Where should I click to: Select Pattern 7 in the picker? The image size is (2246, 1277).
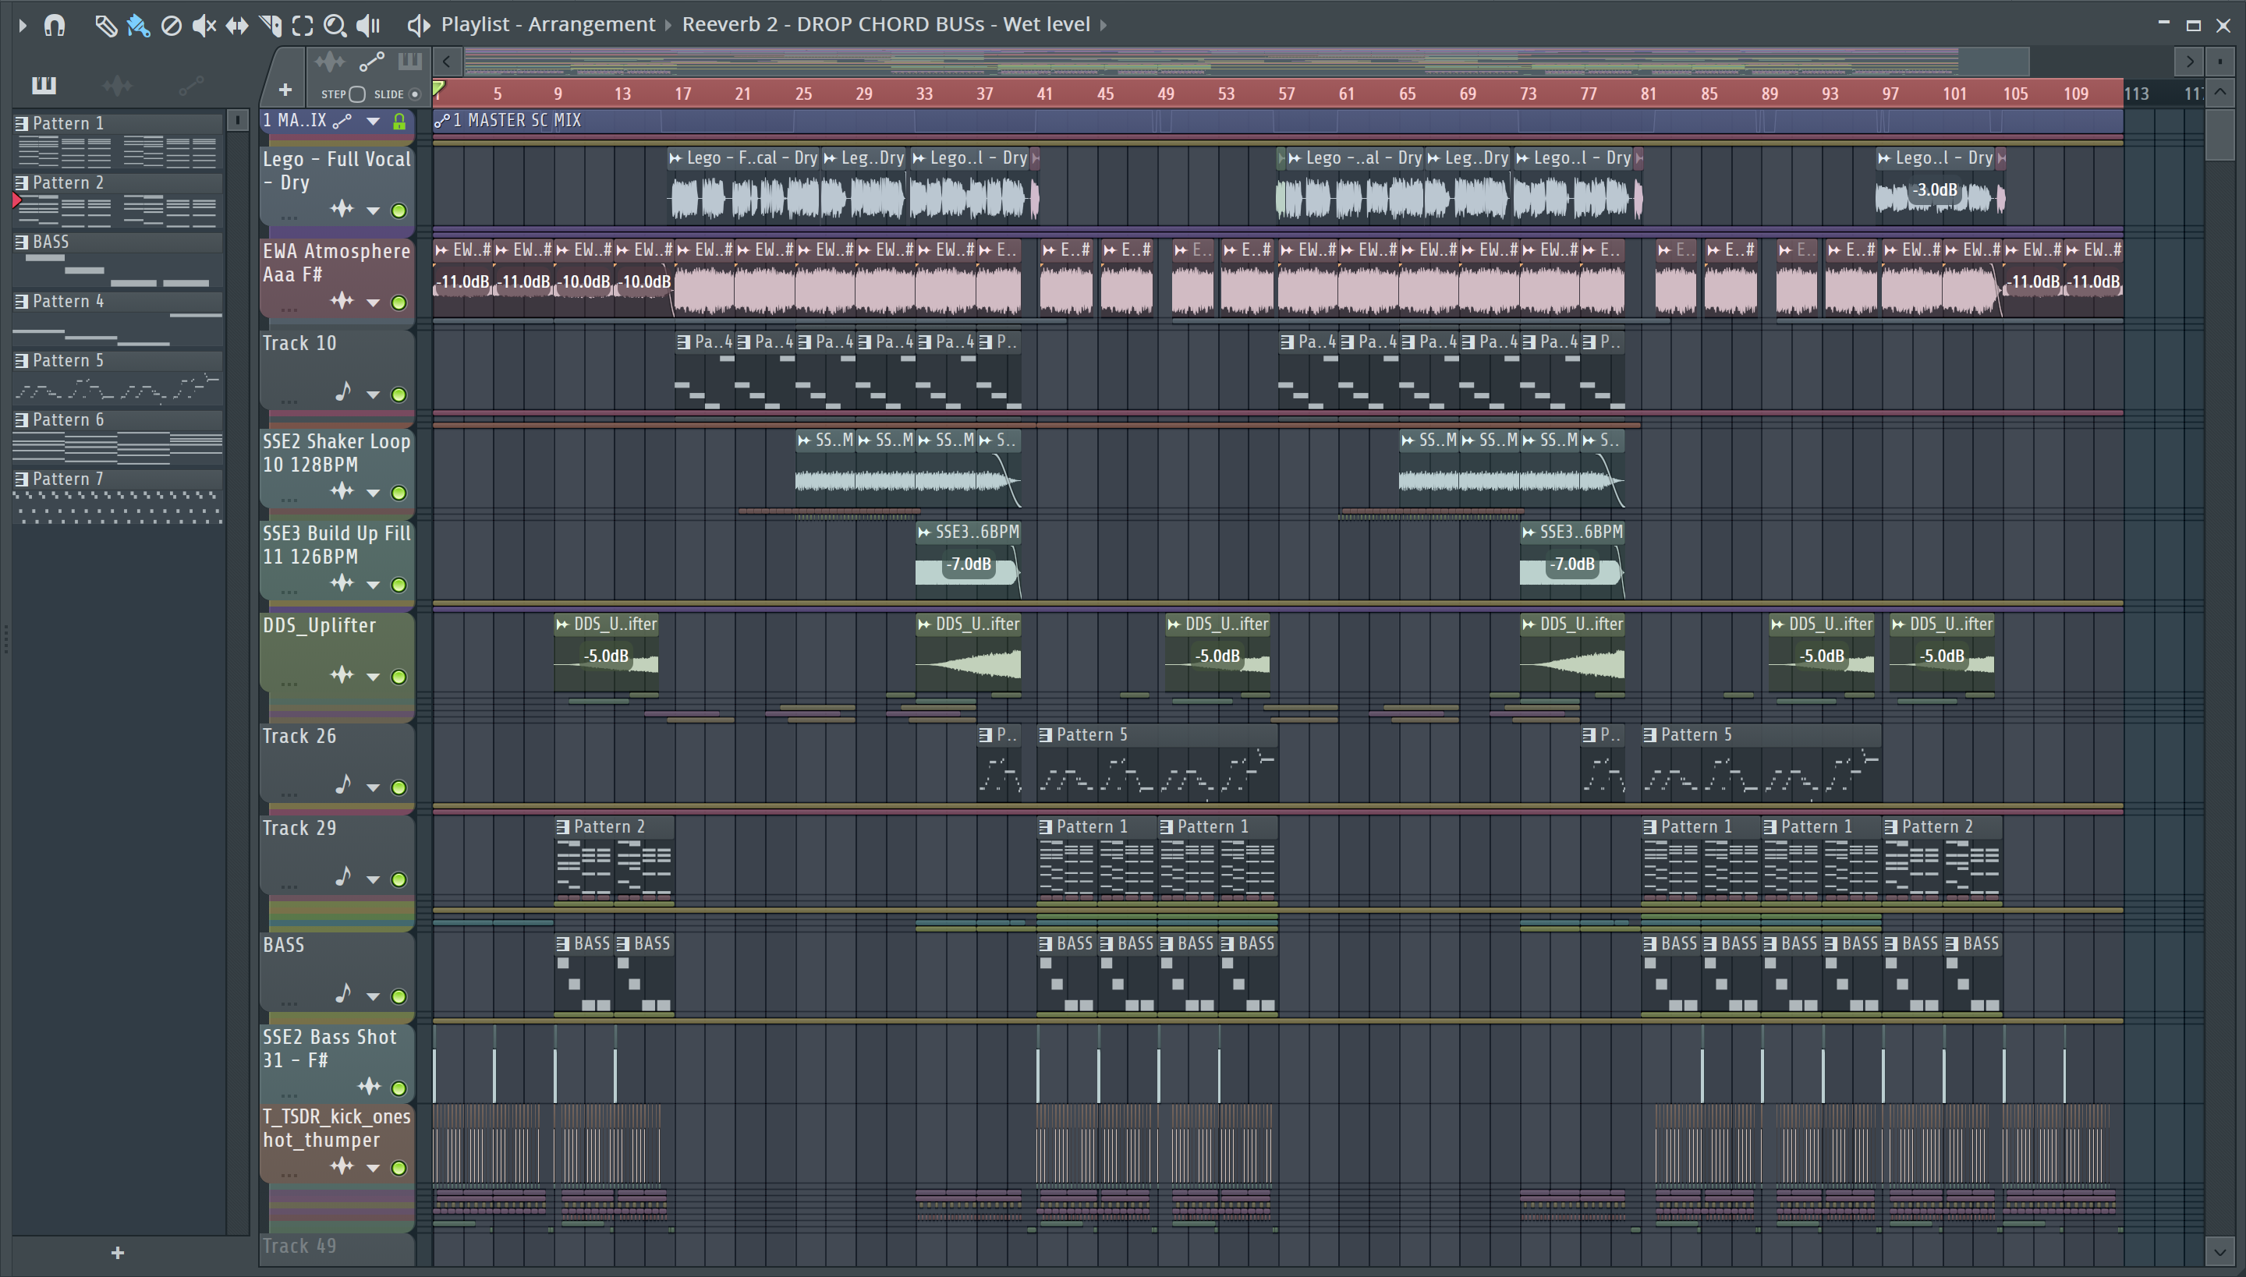pos(118,497)
